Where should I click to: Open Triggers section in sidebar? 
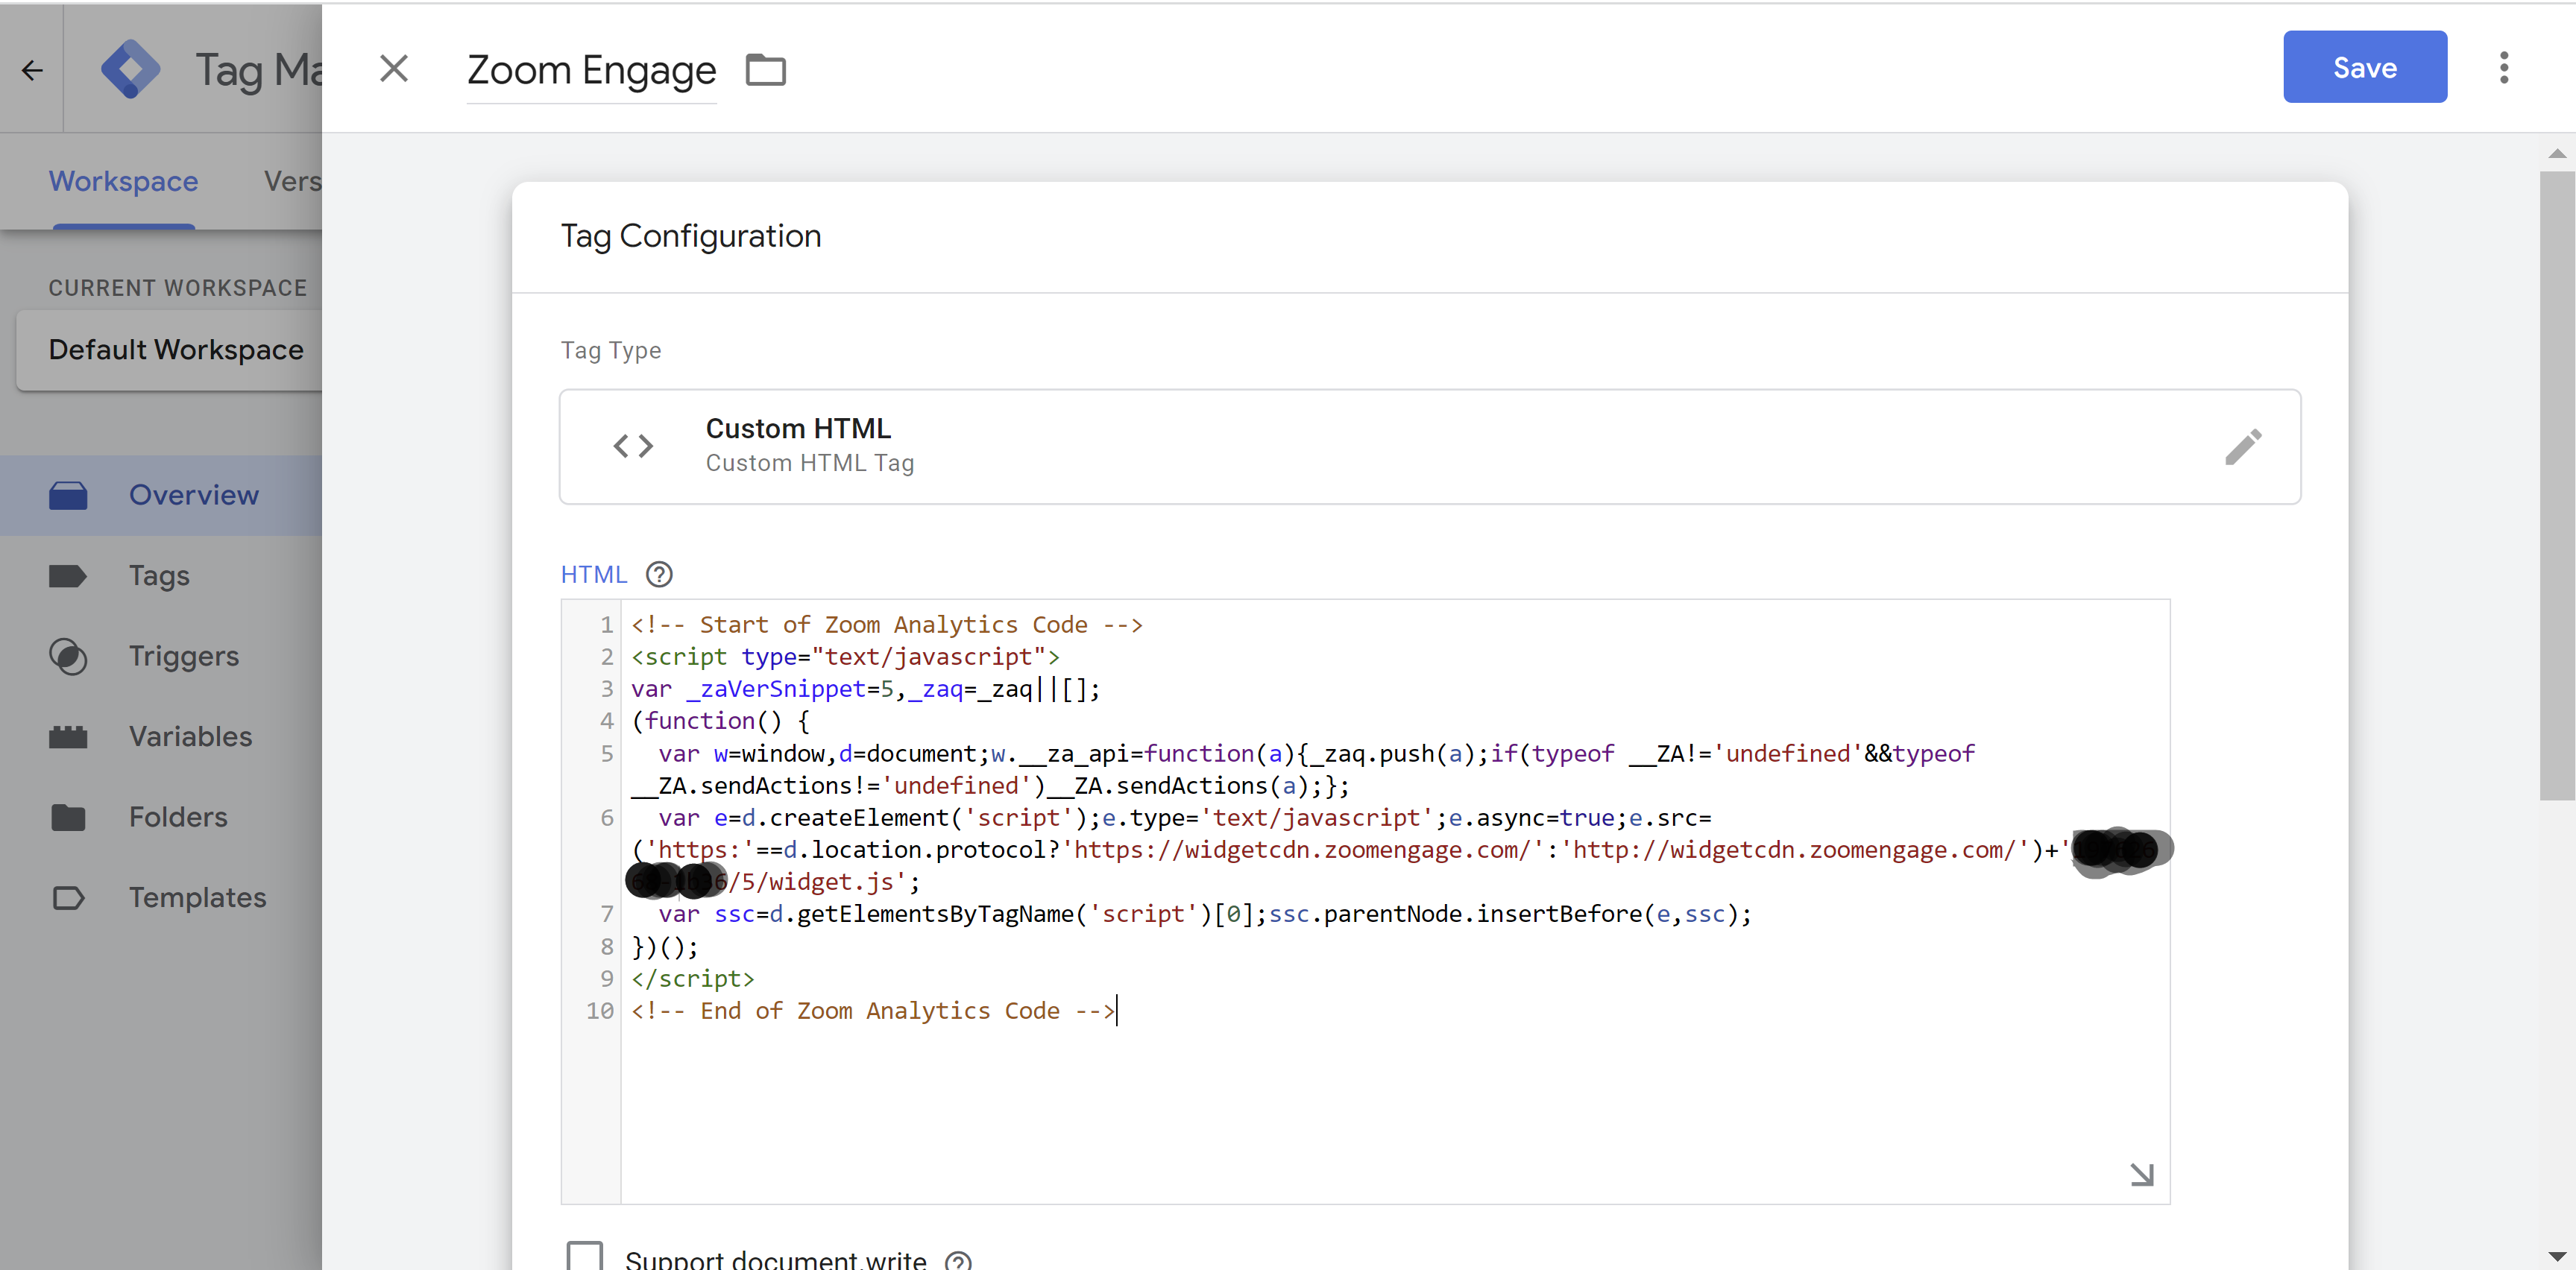click(x=161, y=656)
